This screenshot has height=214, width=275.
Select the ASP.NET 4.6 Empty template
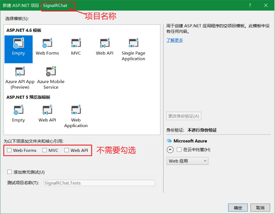point(19,49)
